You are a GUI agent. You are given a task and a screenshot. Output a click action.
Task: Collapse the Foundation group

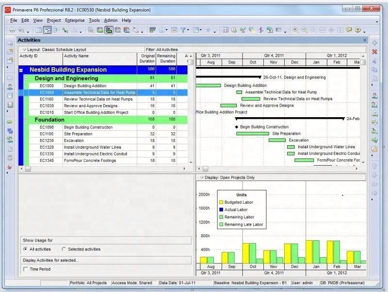coord(26,120)
